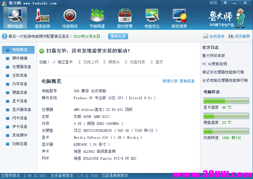Click the 重新检测 re-detect button
The image size is (253, 179).
(118, 36)
